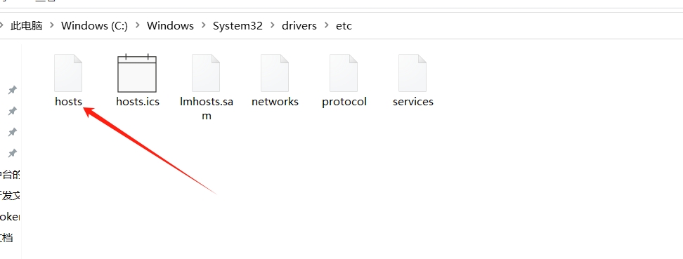Click the last pin icon in sidebar
Image resolution: width=683 pixels, height=259 pixels.
click(x=13, y=153)
